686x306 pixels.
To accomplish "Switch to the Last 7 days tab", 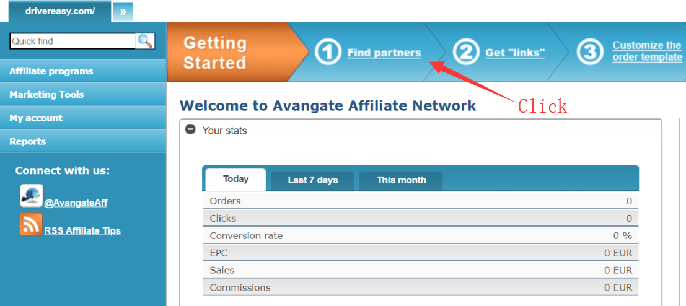I will tap(313, 180).
